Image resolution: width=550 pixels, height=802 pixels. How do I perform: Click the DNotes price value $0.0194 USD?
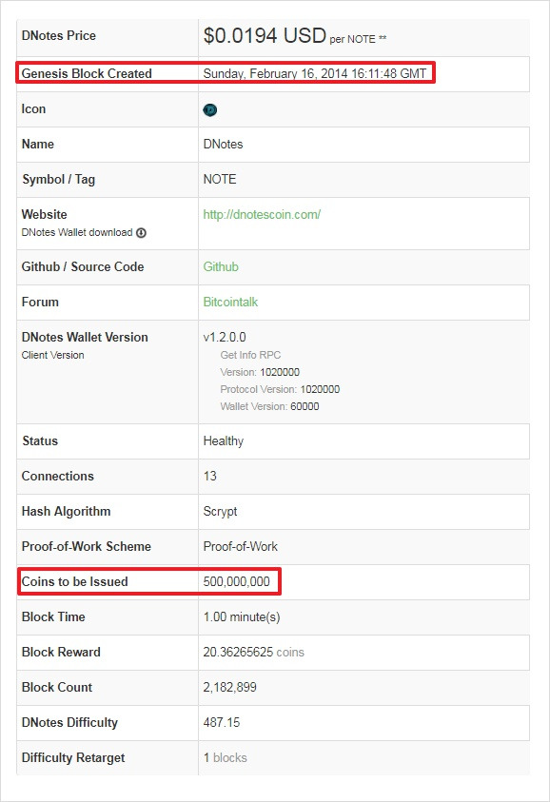pyautogui.click(x=265, y=35)
